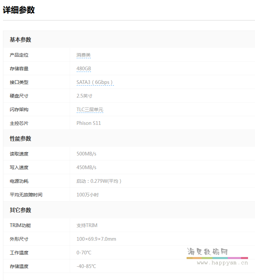The image size is (255, 280).
Task: Open the SATA3 (6Gbps) interface link
Action: pyautogui.click(x=95, y=82)
